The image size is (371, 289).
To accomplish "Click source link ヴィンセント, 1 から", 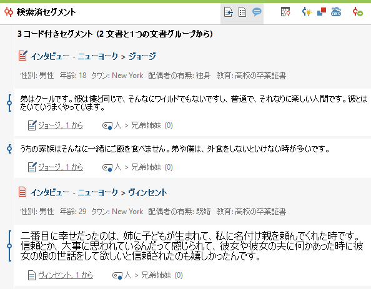I will 66,275.
